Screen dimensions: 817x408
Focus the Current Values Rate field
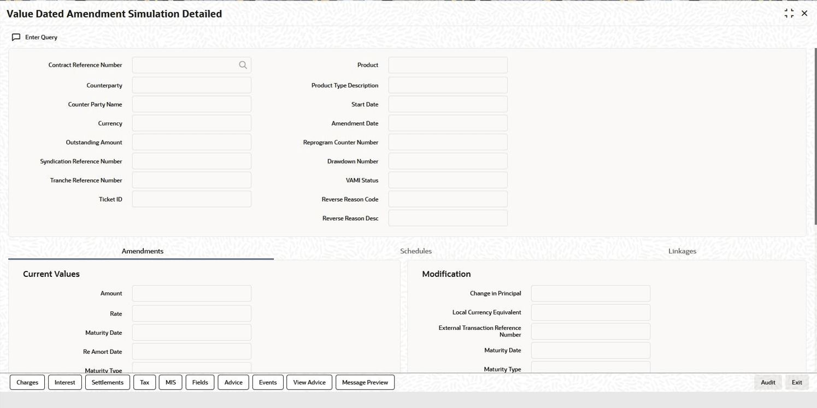[x=192, y=314]
